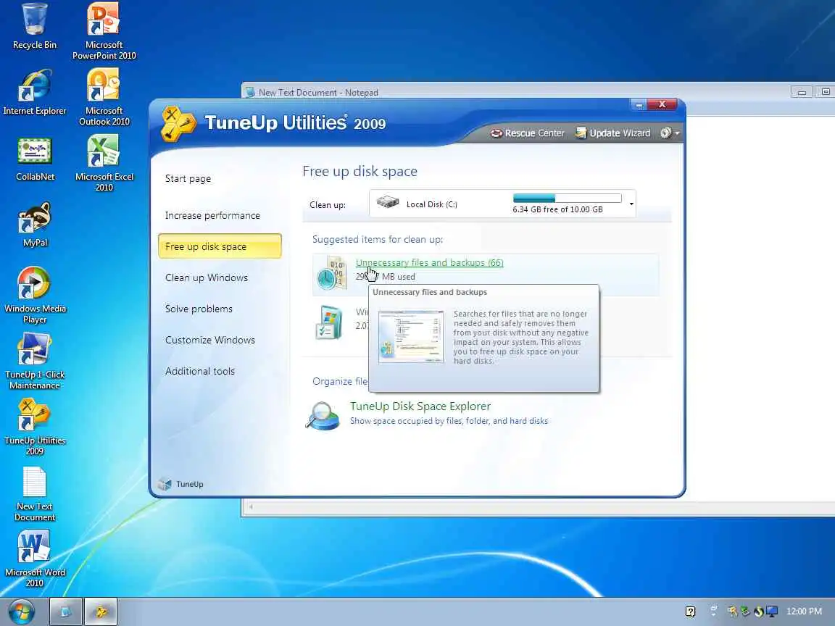Screen dimensions: 835x626
Task: Click the unnecessary files clock icon
Action: [x=331, y=273]
